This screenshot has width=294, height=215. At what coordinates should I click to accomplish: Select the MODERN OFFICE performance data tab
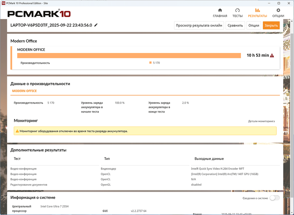tap(24, 91)
